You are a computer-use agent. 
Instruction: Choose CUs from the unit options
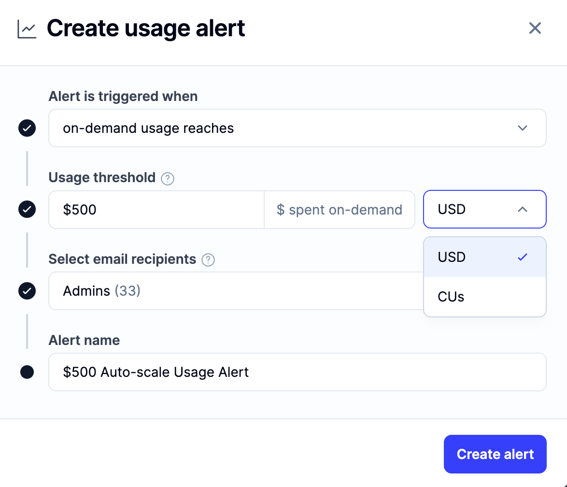(484, 297)
